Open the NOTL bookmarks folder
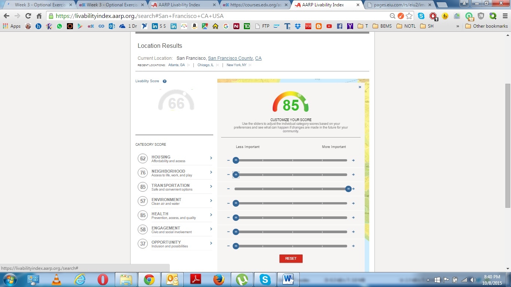 pyautogui.click(x=406, y=26)
